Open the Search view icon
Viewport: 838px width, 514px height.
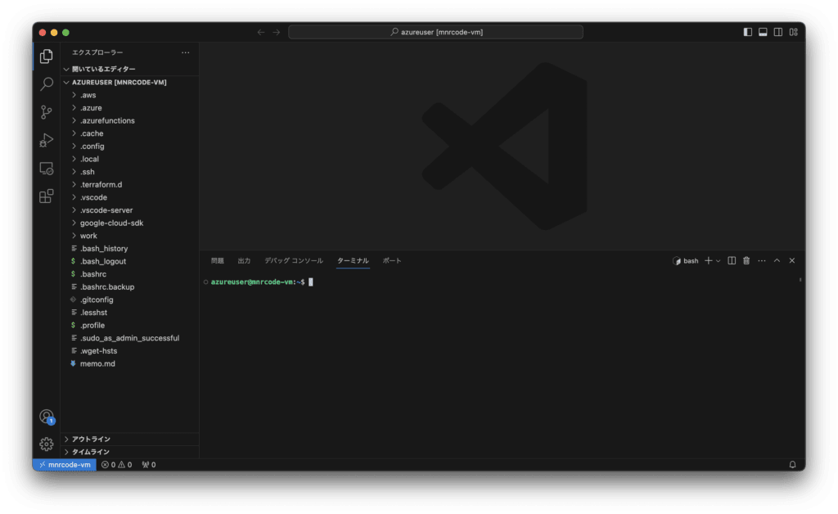tap(47, 83)
